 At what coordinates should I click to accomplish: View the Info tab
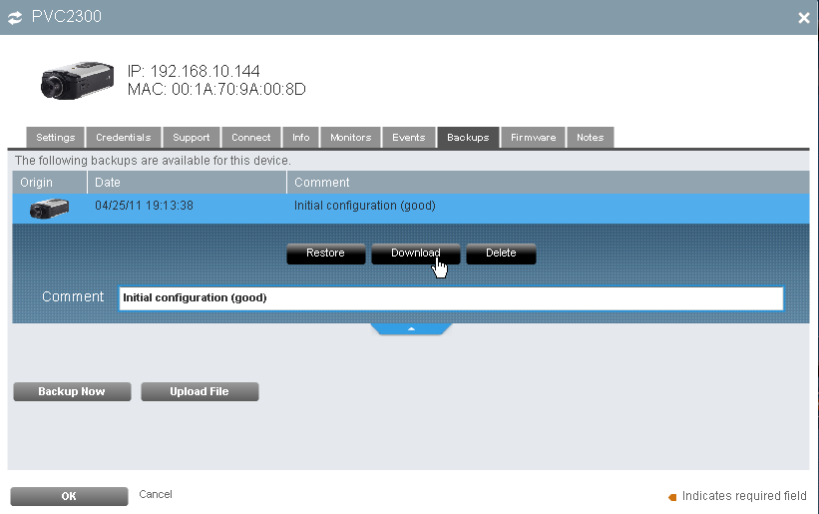coord(301,138)
